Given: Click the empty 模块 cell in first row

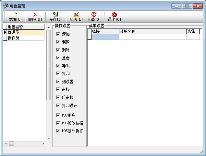Looking at the screenshot, I should tap(105, 37).
